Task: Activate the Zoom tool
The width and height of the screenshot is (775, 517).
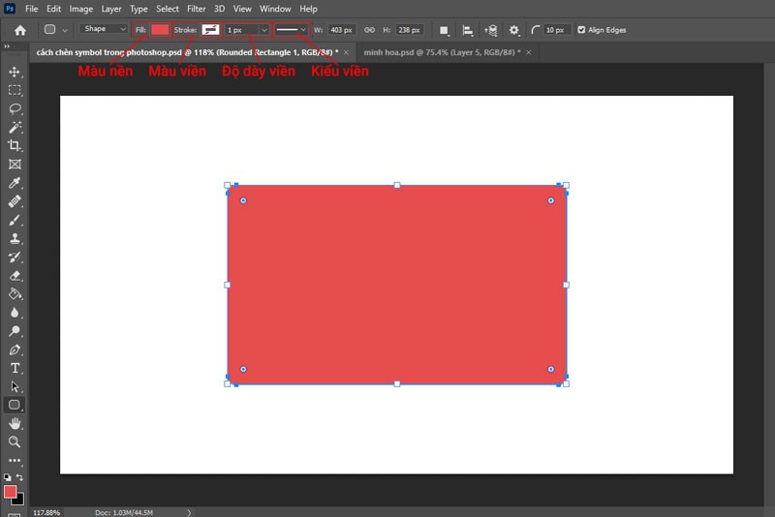Action: (x=15, y=441)
